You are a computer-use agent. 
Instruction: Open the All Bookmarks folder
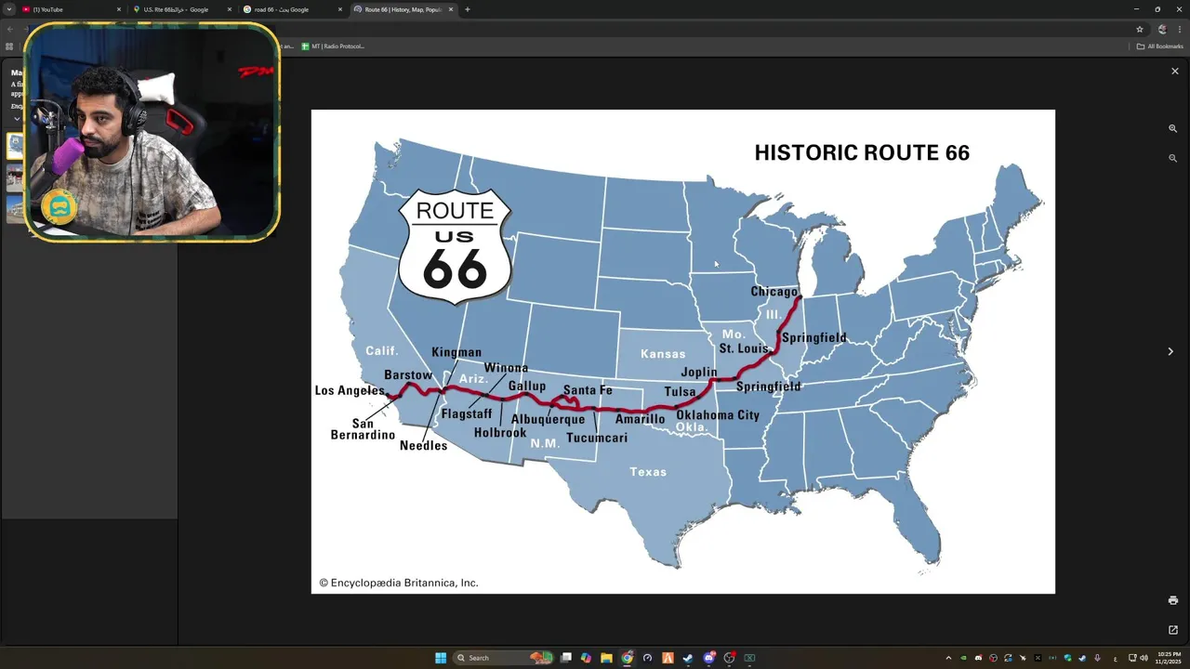click(x=1161, y=46)
